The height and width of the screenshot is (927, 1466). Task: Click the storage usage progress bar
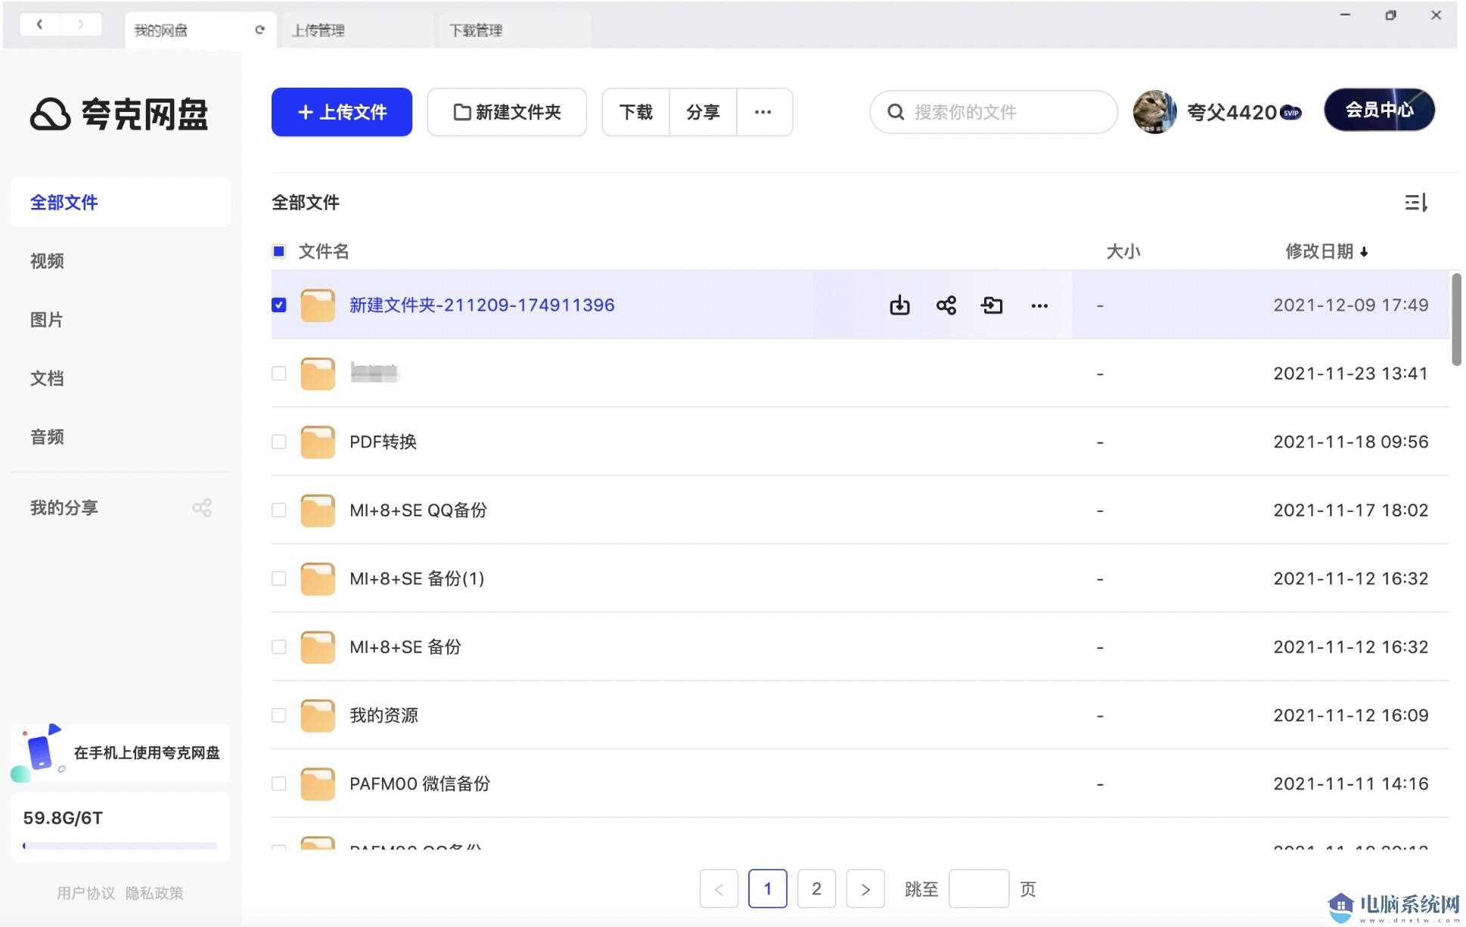click(x=120, y=846)
